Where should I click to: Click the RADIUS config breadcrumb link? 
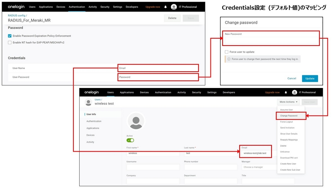tap(17, 15)
